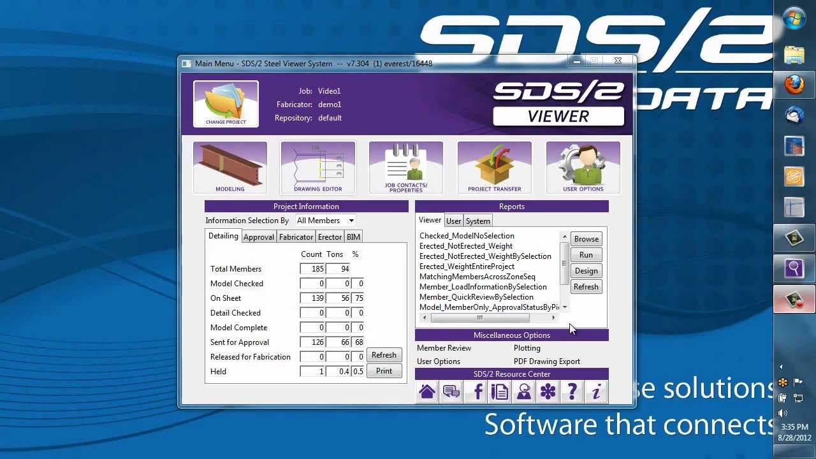816x459 pixels.
Task: Open the Member Review link
Action: click(444, 348)
